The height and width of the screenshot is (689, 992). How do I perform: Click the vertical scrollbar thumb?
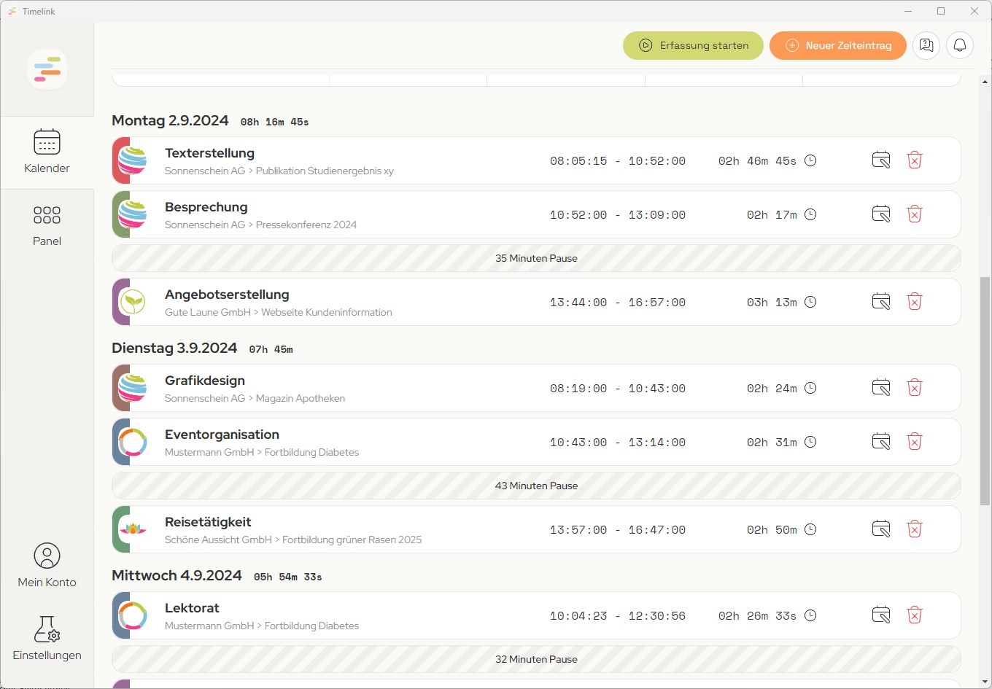pyautogui.click(x=985, y=391)
